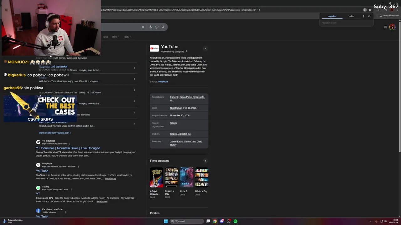Open Discord from the taskbar
The width and height of the screenshot is (401, 225).
222,221
